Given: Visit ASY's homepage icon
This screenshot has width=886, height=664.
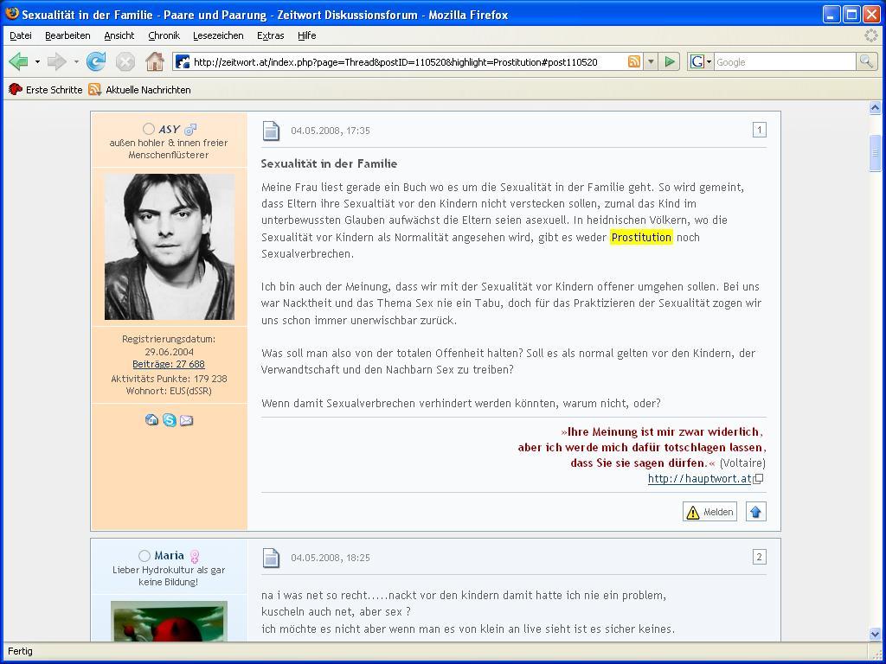Looking at the screenshot, I should [x=151, y=419].
